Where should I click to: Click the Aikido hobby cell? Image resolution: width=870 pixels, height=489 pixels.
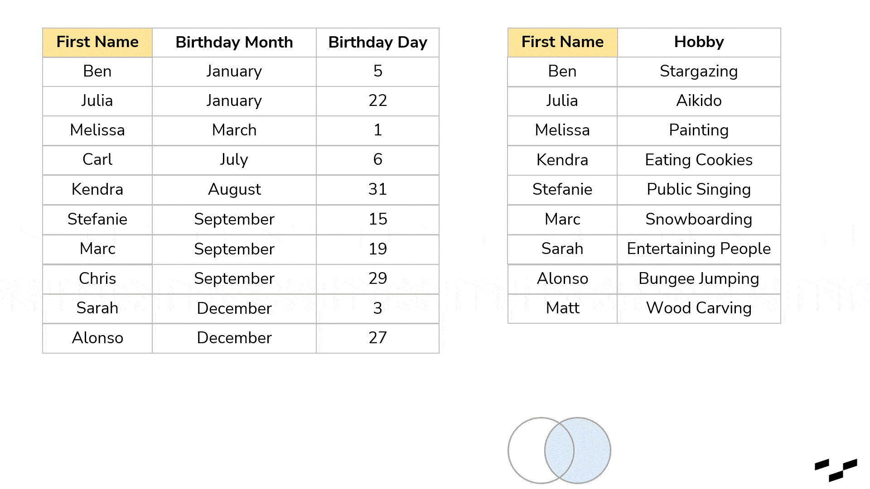[x=699, y=101]
